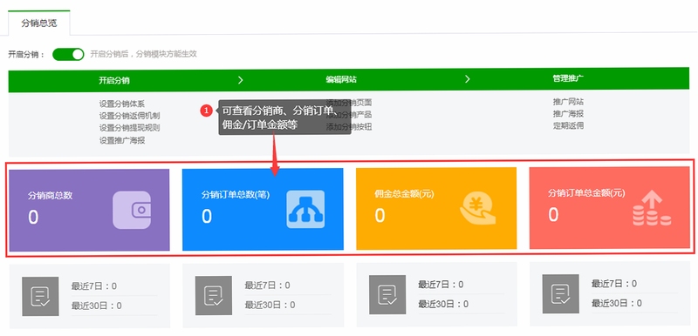Select the 开启分销 step in green bar

(x=114, y=80)
